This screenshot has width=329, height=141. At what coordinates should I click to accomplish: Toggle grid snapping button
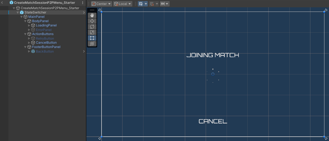click(x=152, y=4)
